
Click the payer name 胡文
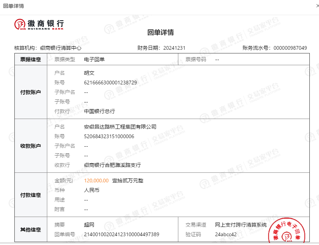89,73
